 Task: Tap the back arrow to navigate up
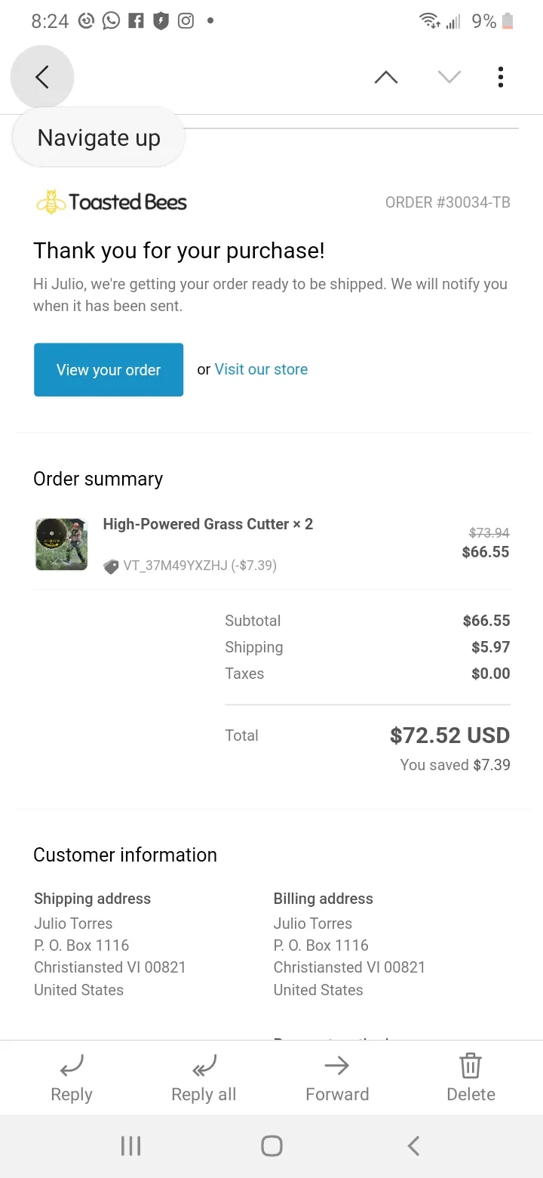tap(42, 77)
